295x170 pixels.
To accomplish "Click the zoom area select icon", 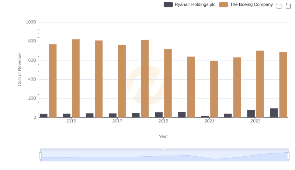I will 279,6.
